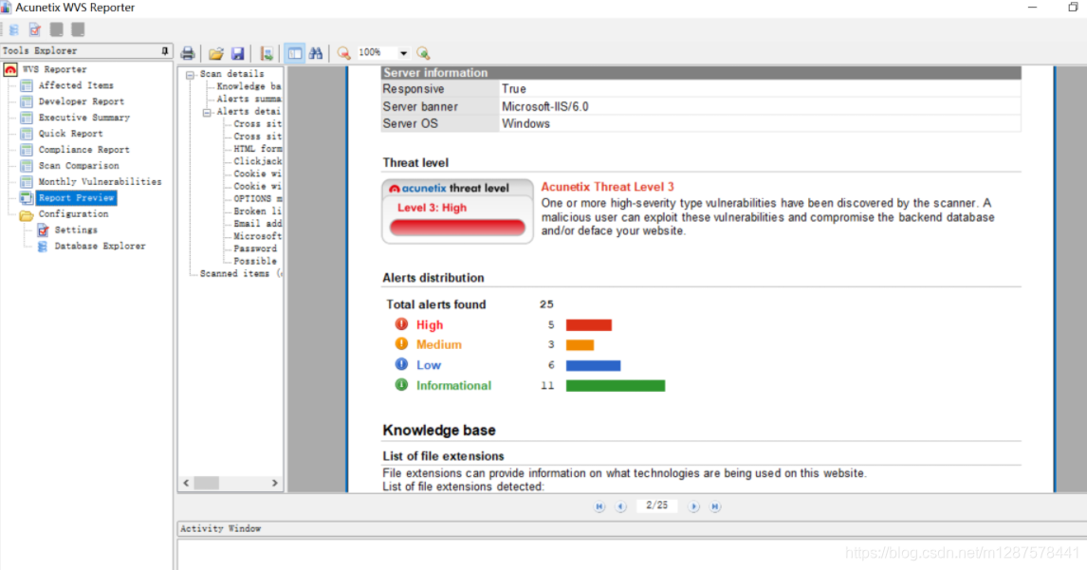Image resolution: width=1087 pixels, height=570 pixels.
Task: Click the 2/25 page number field
Action: tap(656, 506)
